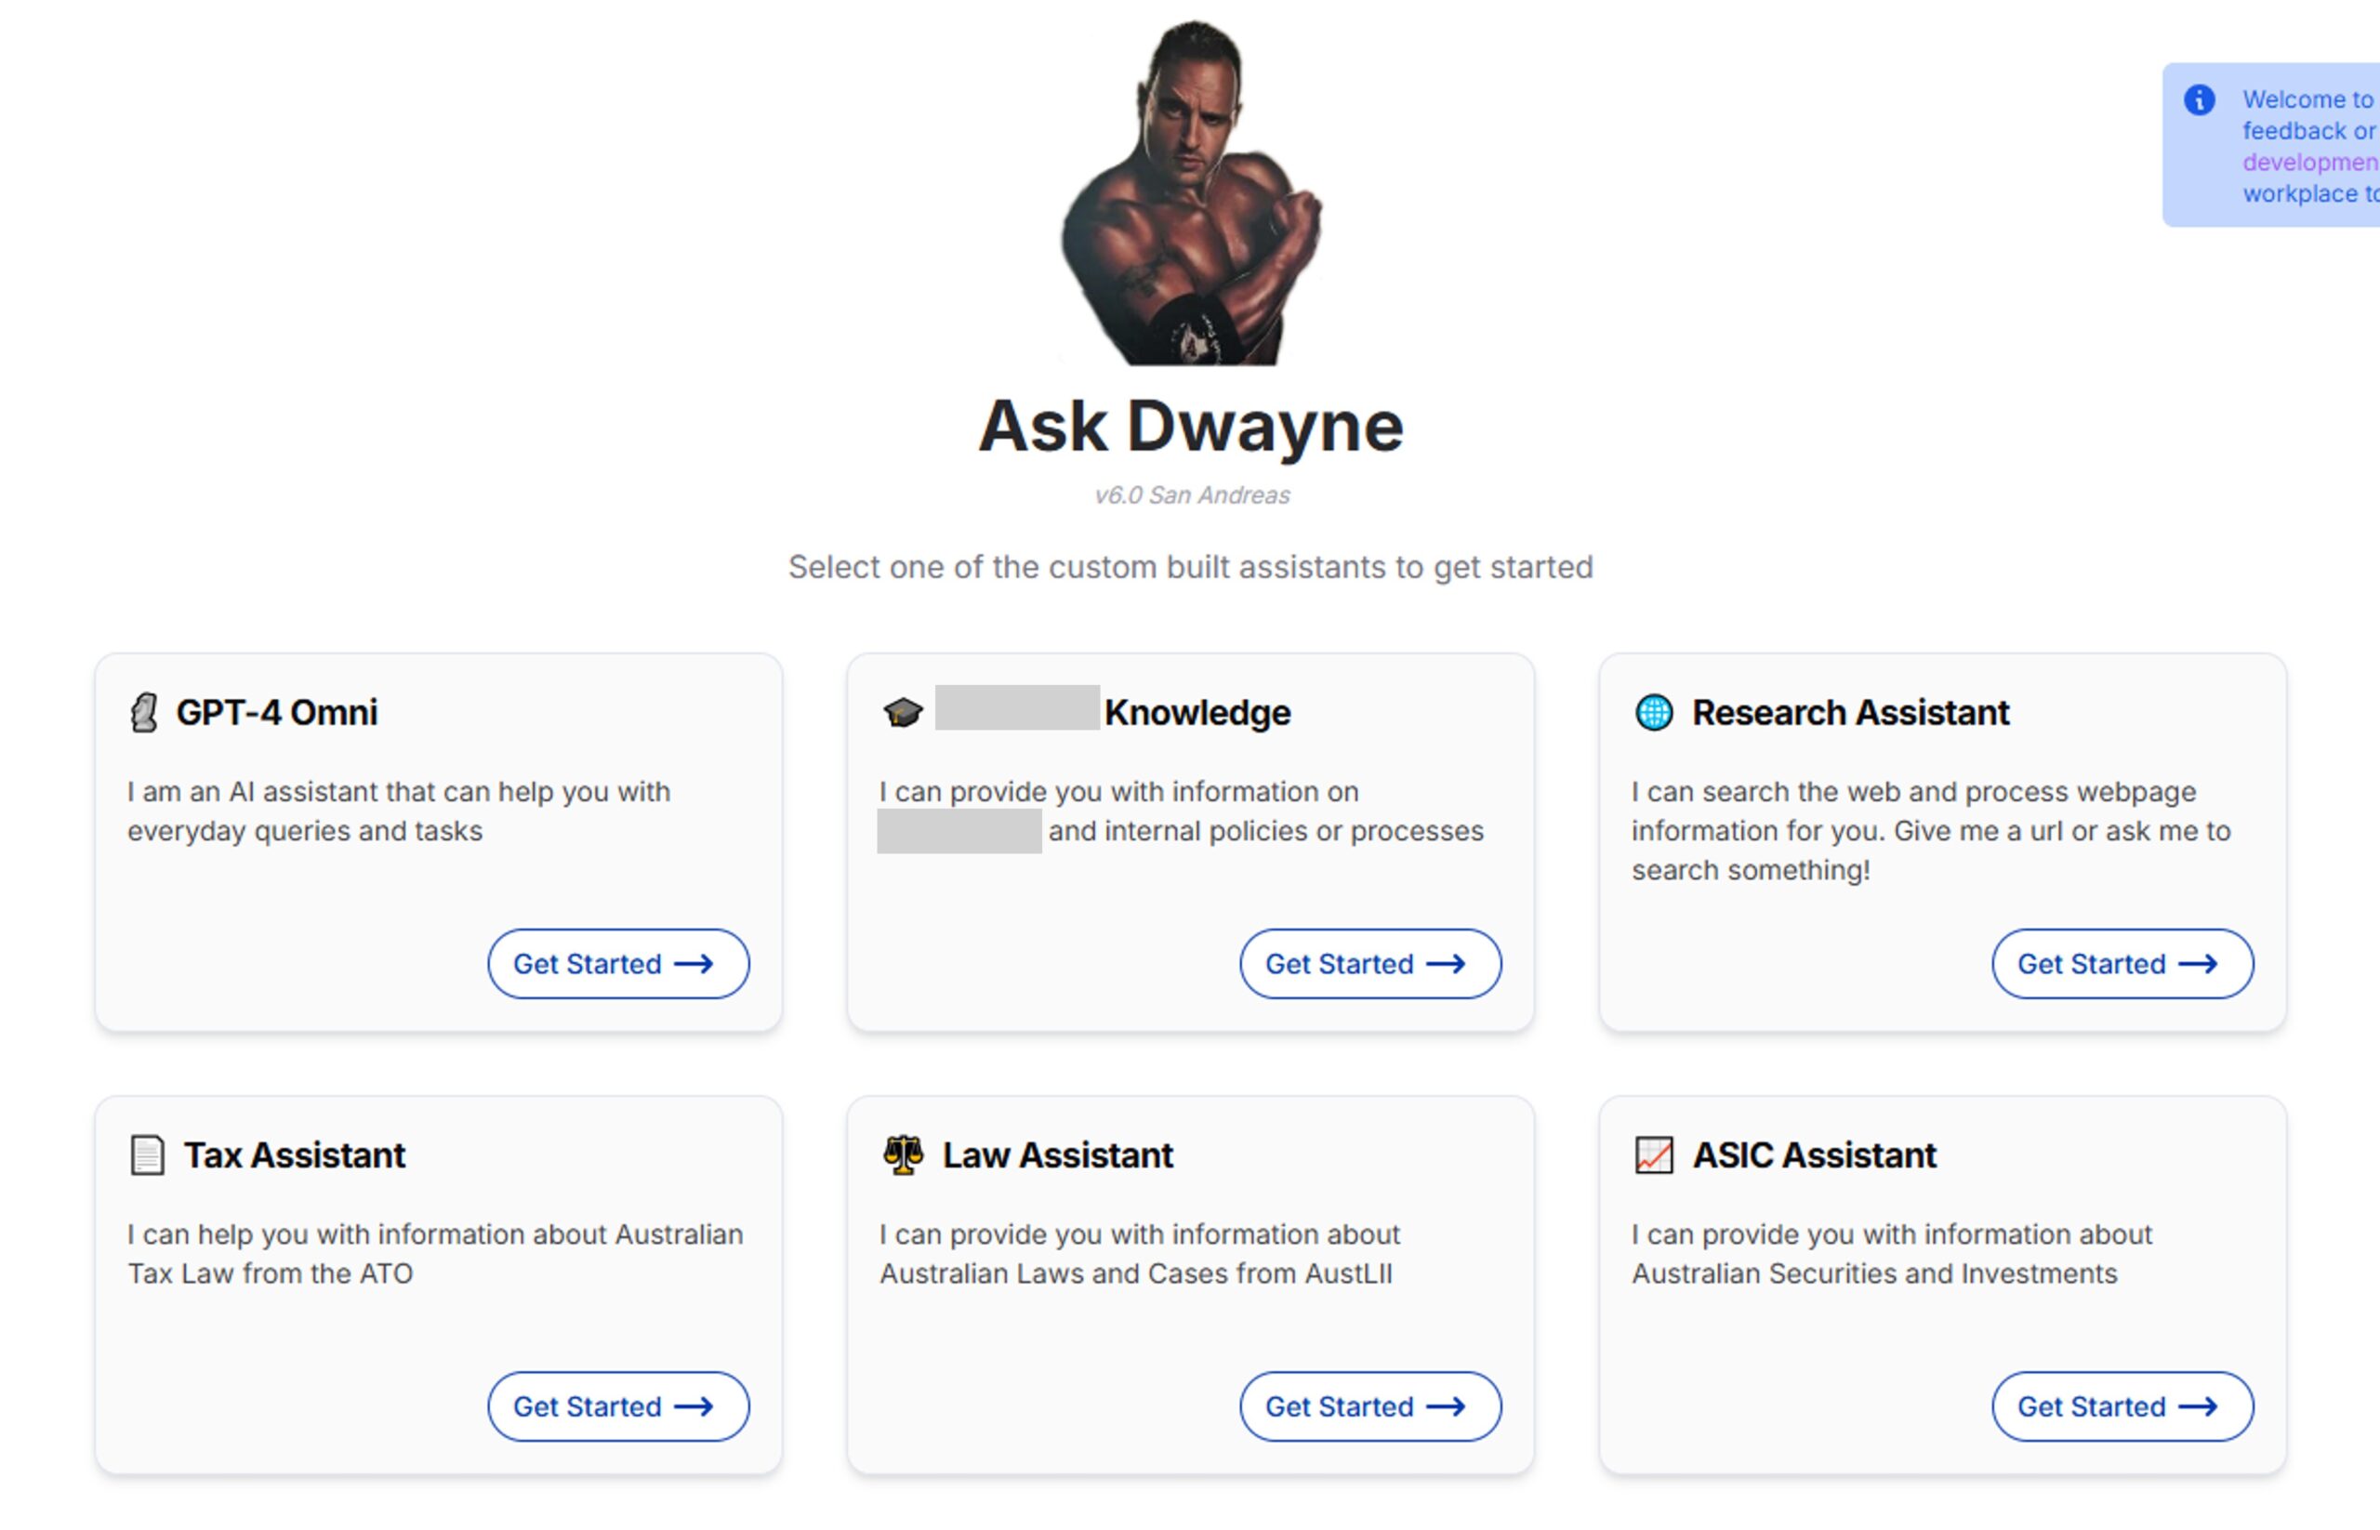Click the Research Assistant heading
The width and height of the screenshot is (2380, 1530).
tap(1850, 712)
